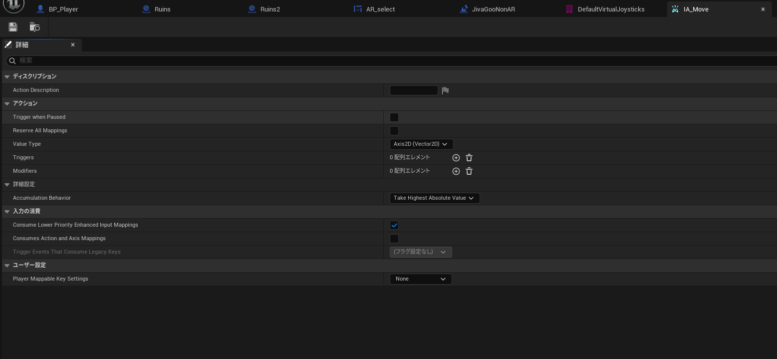Image resolution: width=777 pixels, height=359 pixels.
Task: Click the Unreal Engine logo icon
Action: [13, 5]
